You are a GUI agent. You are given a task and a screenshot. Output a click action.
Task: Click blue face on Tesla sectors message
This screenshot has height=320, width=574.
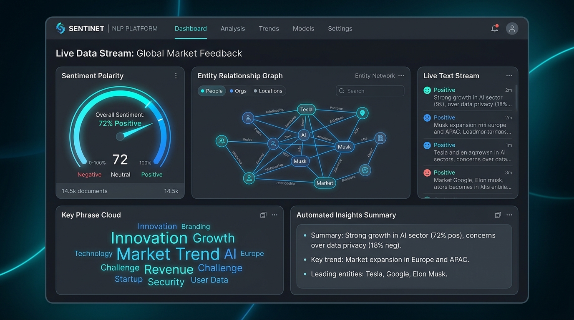pos(427,145)
